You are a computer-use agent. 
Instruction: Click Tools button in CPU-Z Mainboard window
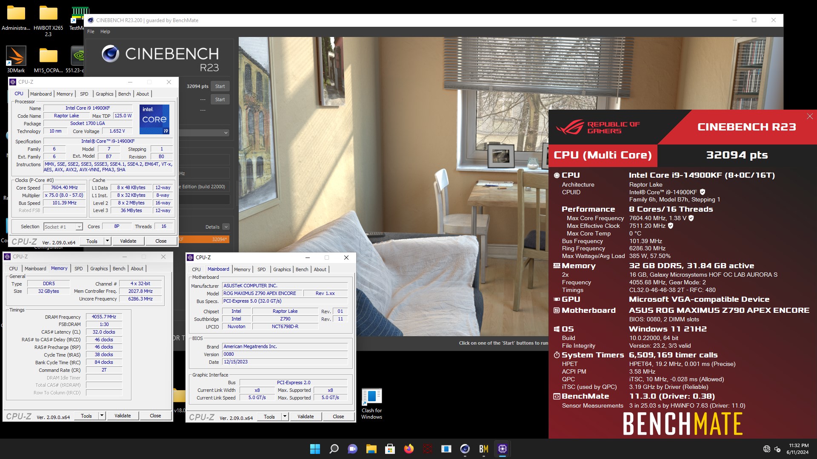pos(269,416)
